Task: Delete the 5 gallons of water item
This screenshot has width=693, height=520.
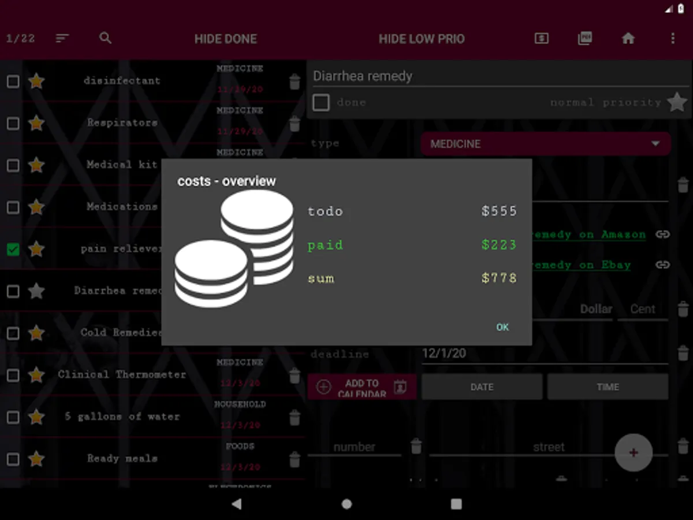Action: tap(295, 417)
